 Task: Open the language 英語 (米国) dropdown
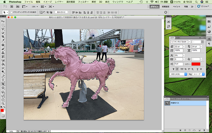pos(178,74)
